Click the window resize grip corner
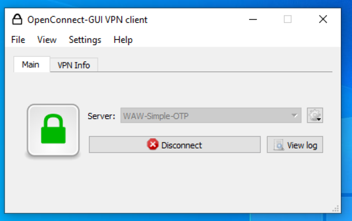 [x=336, y=209]
